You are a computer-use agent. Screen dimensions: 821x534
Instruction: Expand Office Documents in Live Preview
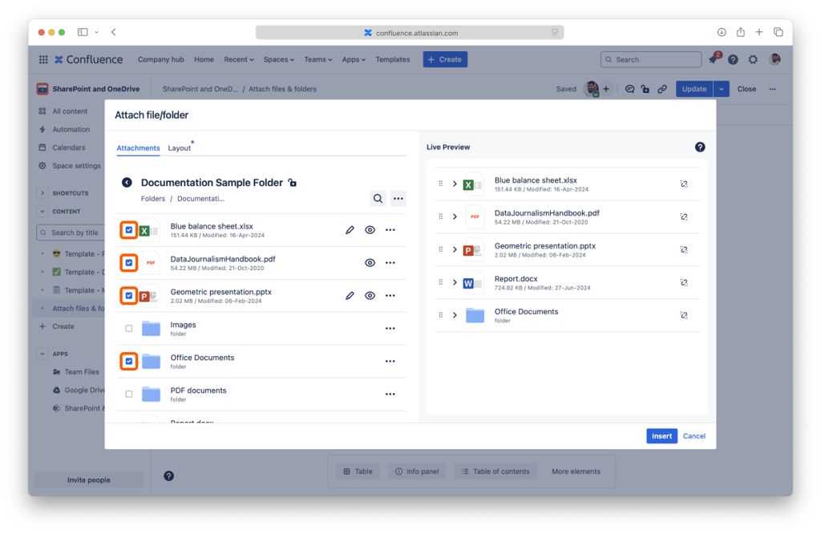pos(455,315)
